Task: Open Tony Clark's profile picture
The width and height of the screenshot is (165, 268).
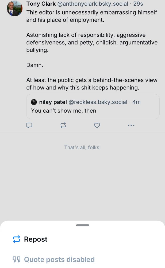Action: [x=14, y=8]
